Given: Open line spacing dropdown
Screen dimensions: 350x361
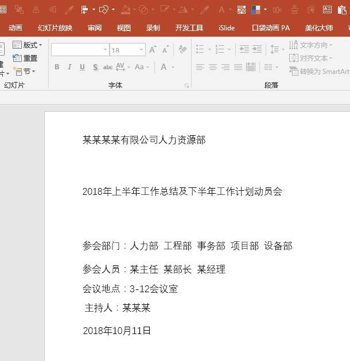Looking at the screenshot, I should point(277,49).
